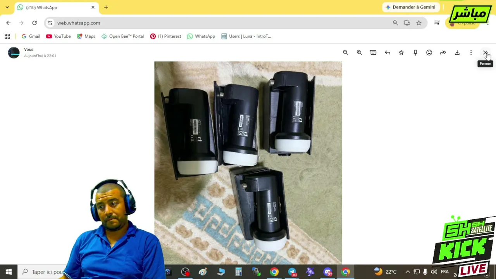496x279 pixels.
Task: Zoom in on the WhatsApp photo
Action: 359,53
